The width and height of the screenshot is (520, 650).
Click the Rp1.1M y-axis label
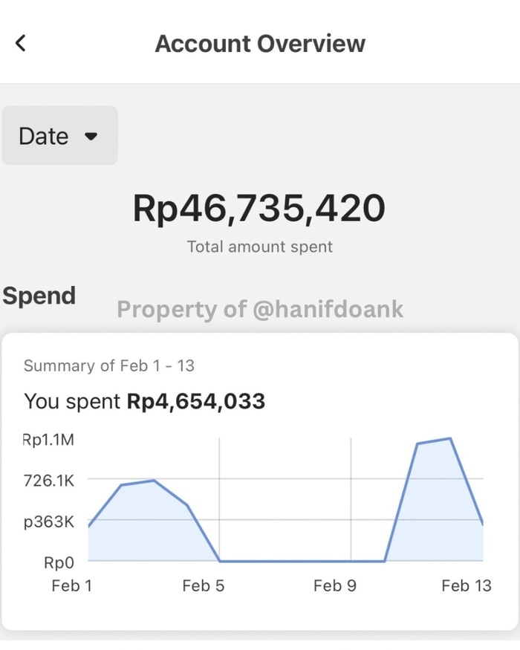(48, 440)
